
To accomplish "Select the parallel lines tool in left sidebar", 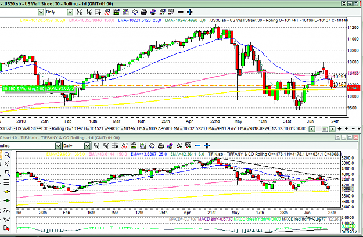I will click(x=7, y=182).
